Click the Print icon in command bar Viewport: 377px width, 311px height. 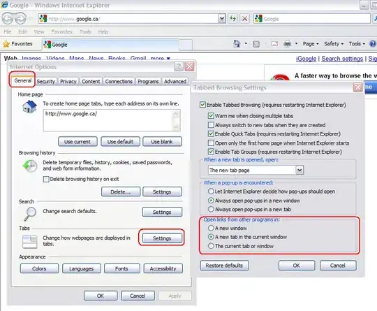click(x=288, y=44)
